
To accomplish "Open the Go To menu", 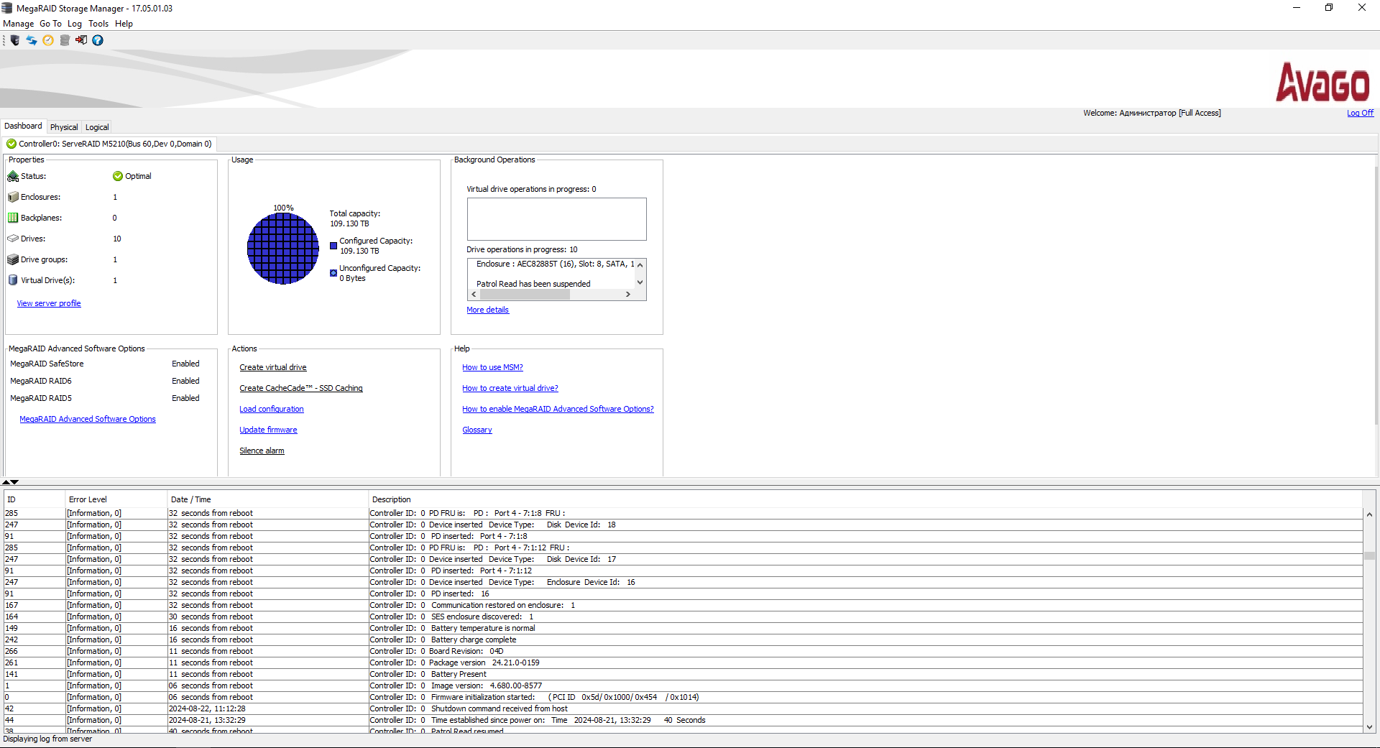I will pyautogui.click(x=50, y=24).
